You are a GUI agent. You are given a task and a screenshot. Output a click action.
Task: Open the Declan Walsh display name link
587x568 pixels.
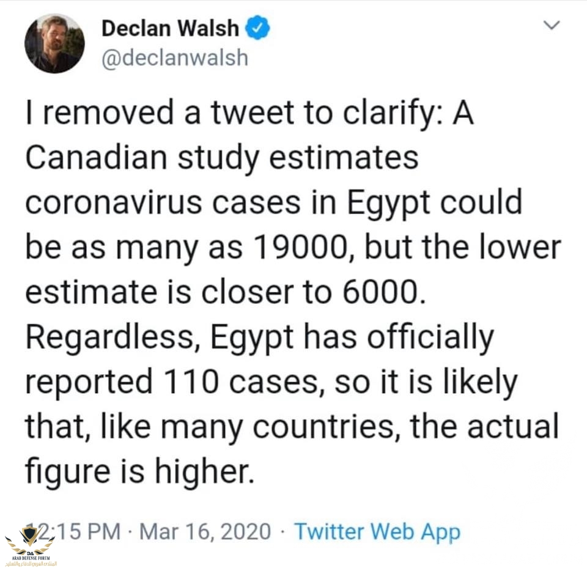171,29
